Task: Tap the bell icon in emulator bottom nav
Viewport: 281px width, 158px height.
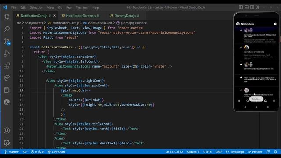Action: click(265, 101)
